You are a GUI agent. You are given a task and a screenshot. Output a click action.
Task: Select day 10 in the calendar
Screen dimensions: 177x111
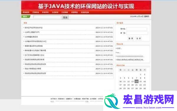point(121,81)
